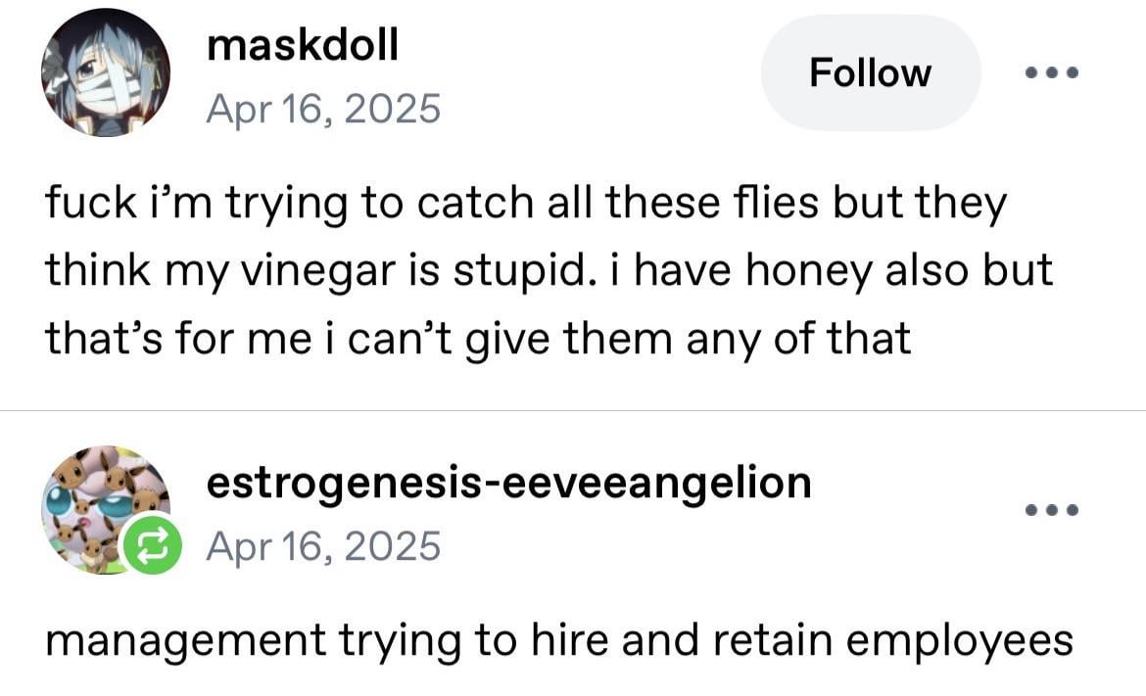This screenshot has width=1146, height=696.
Task: Click the word "management" in the reblog
Action: click(184, 641)
